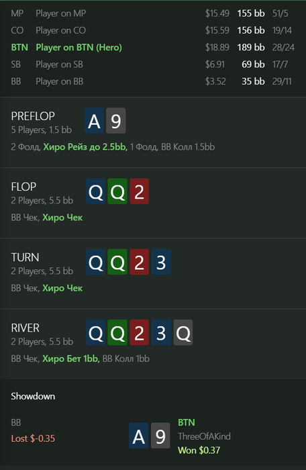Image resolution: width=306 pixels, height=470 pixels.
Task: Select the Player on BTN (Hero) row
Action: pos(153,48)
